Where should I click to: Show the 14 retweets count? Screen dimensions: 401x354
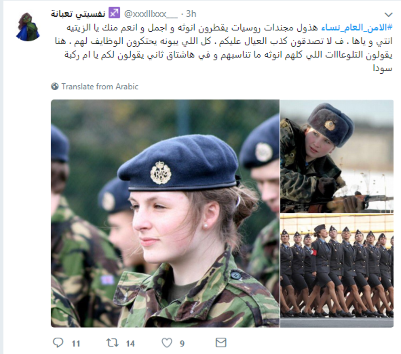click(x=130, y=343)
